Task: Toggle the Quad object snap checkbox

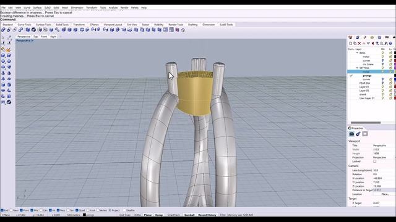Action: (x=77, y=210)
